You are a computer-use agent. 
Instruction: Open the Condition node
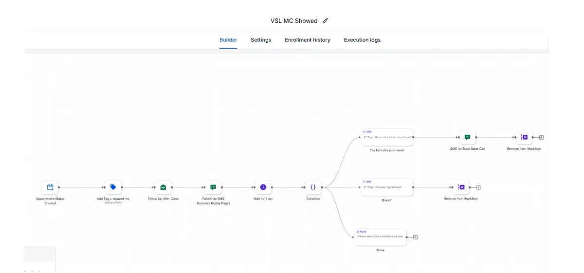(x=313, y=187)
